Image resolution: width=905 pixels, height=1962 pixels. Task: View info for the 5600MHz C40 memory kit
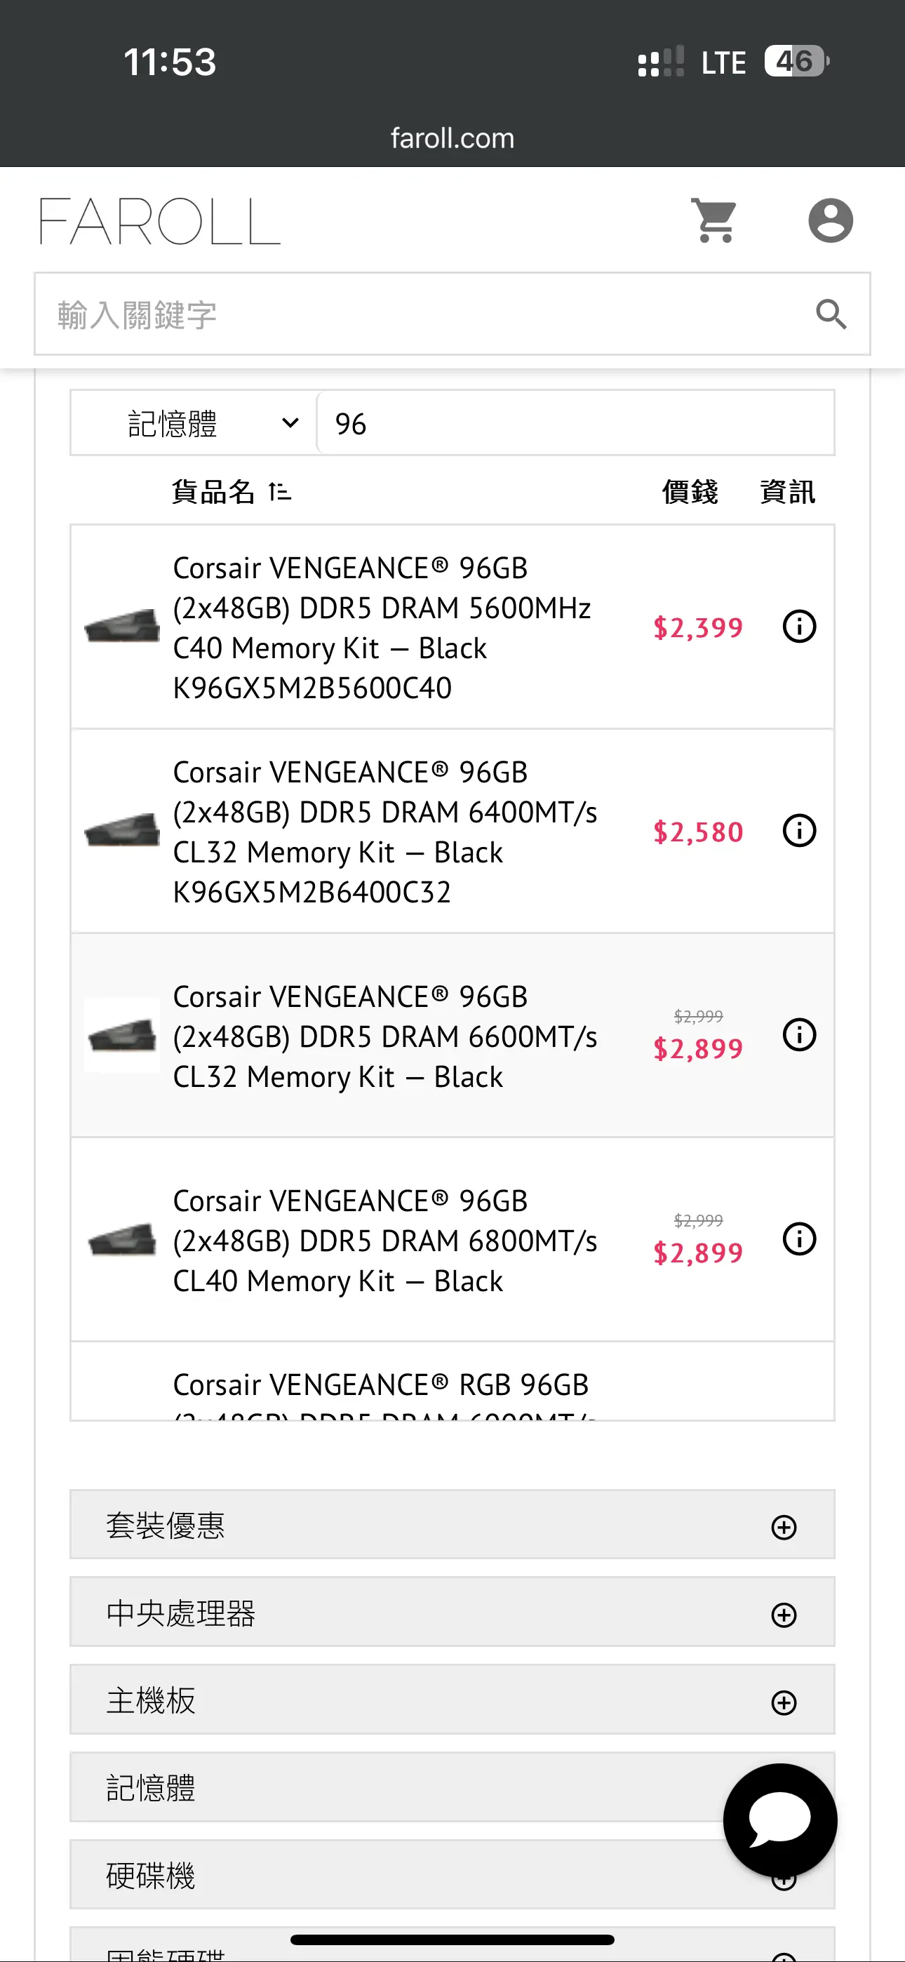(x=799, y=627)
